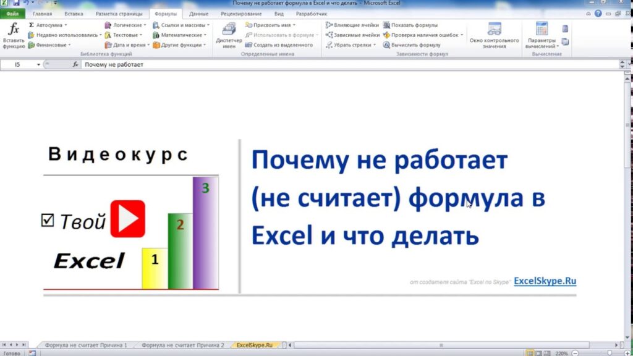
Task: Open Диспетчер имен name manager
Action: (229, 35)
